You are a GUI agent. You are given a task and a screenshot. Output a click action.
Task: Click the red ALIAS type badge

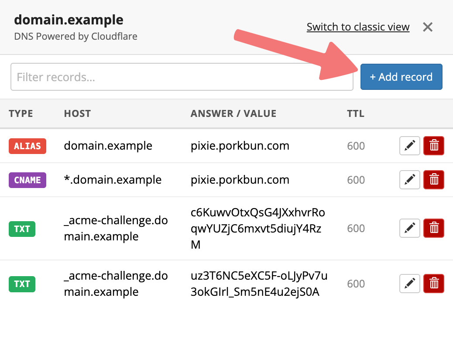(27, 146)
